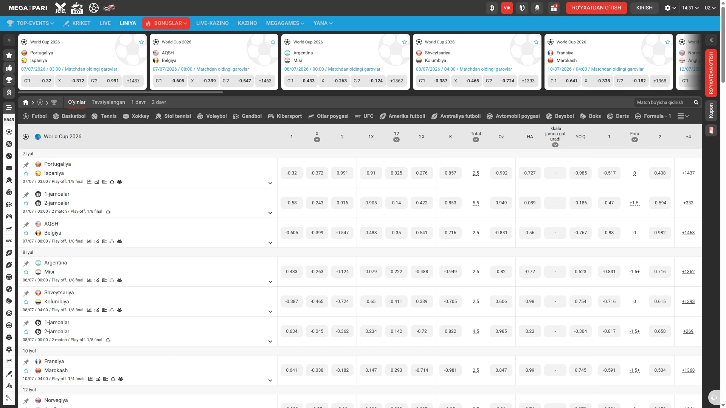This screenshot has width=726, height=408.
Task: Open Total column dropdown arrow
Action: [x=476, y=140]
